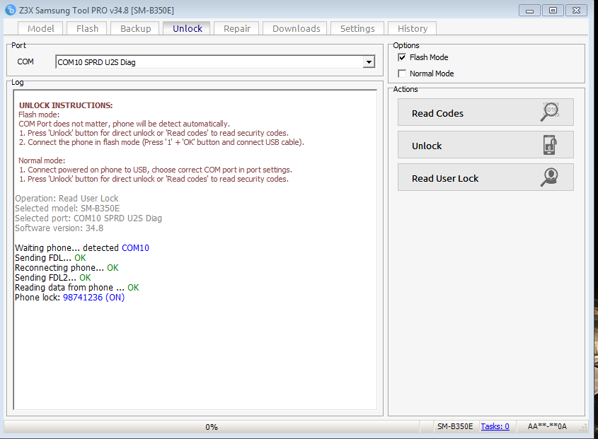Click the 'Sending FDL2... OK' log line
Image resolution: width=598 pixels, height=439 pixels.
[x=52, y=277]
